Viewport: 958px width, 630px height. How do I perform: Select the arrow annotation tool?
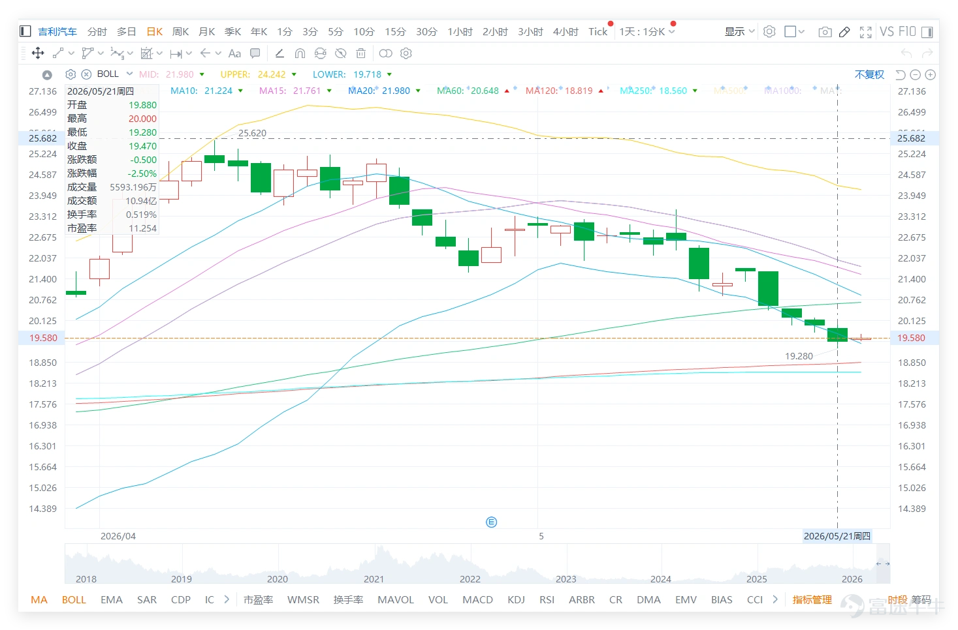tap(206, 53)
